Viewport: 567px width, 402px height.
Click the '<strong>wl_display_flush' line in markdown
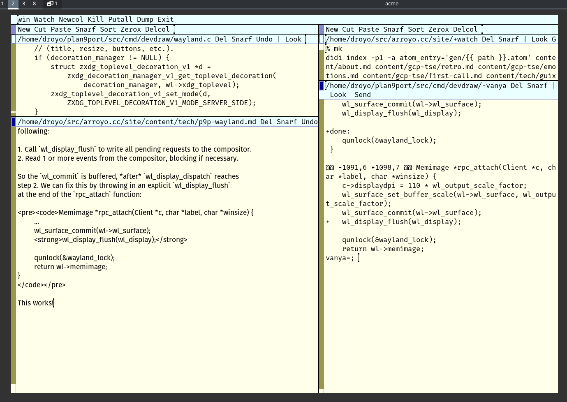(x=111, y=240)
